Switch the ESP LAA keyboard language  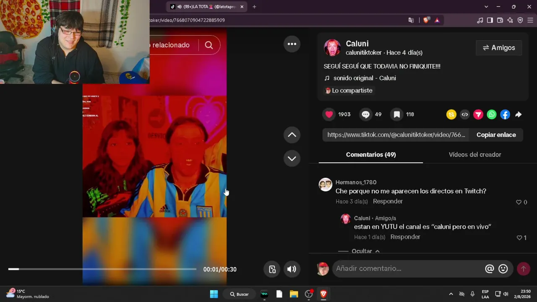pyautogui.click(x=485, y=294)
